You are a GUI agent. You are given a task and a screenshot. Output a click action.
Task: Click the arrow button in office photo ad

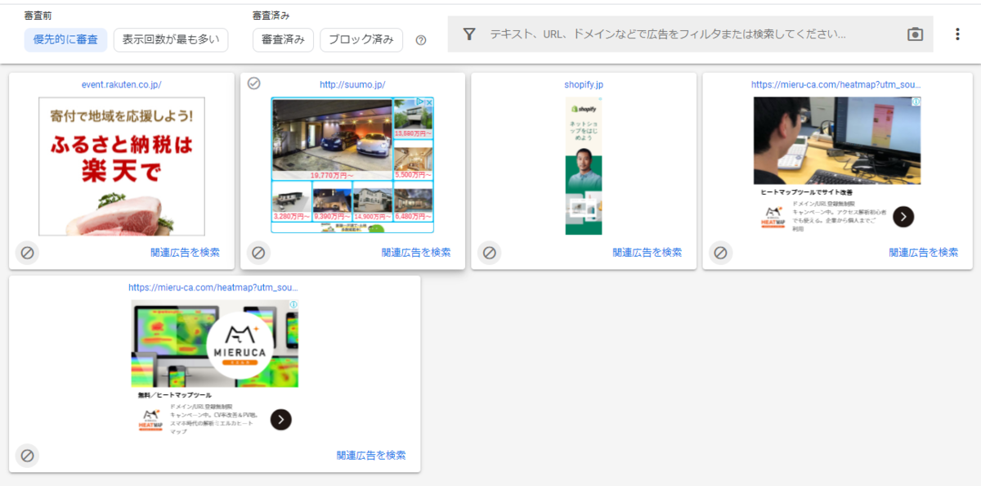tap(903, 217)
